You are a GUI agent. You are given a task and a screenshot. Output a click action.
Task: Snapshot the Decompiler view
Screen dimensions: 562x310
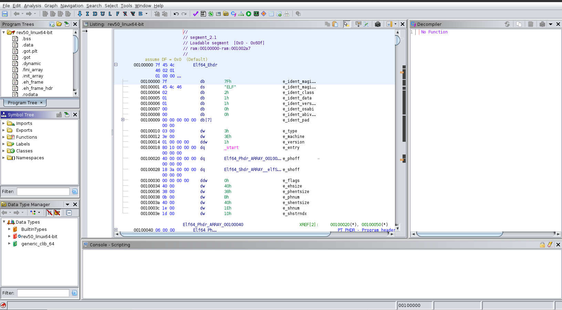[542, 24]
